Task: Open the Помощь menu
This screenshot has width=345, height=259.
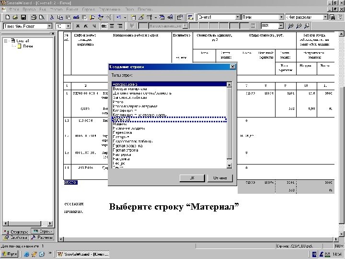Action: (145, 10)
